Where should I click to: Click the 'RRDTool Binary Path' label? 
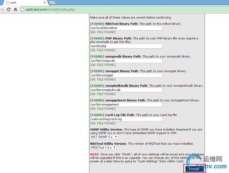click(x=122, y=24)
